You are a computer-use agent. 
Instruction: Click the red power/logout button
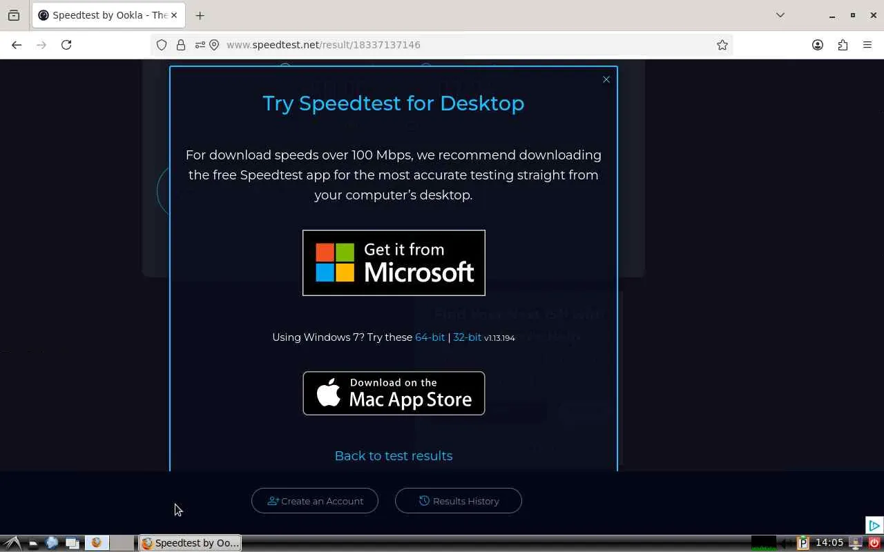(874, 543)
